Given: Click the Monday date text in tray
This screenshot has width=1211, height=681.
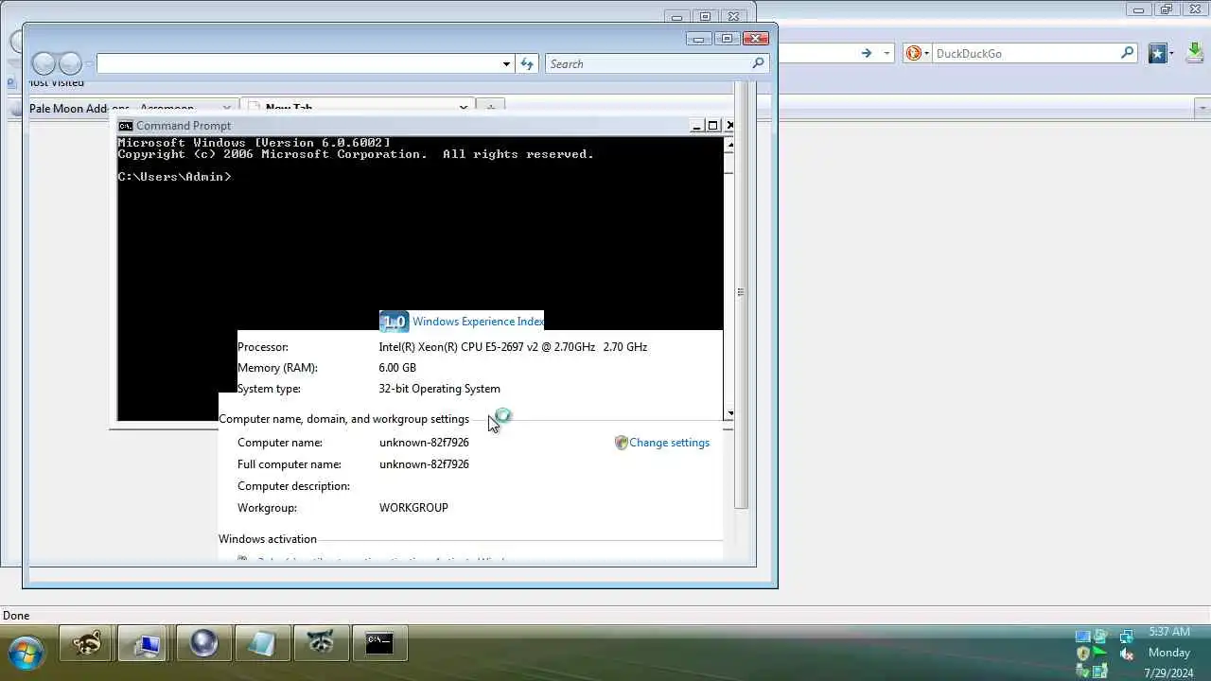Looking at the screenshot, I should (1169, 653).
